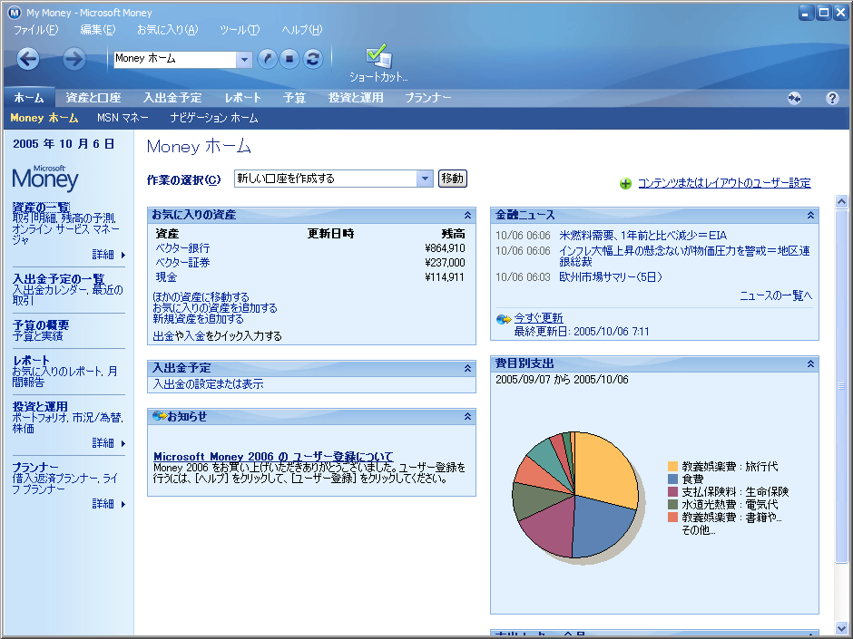Expand 詳細 under 資産の一覧
853x639 pixels.
point(108,255)
